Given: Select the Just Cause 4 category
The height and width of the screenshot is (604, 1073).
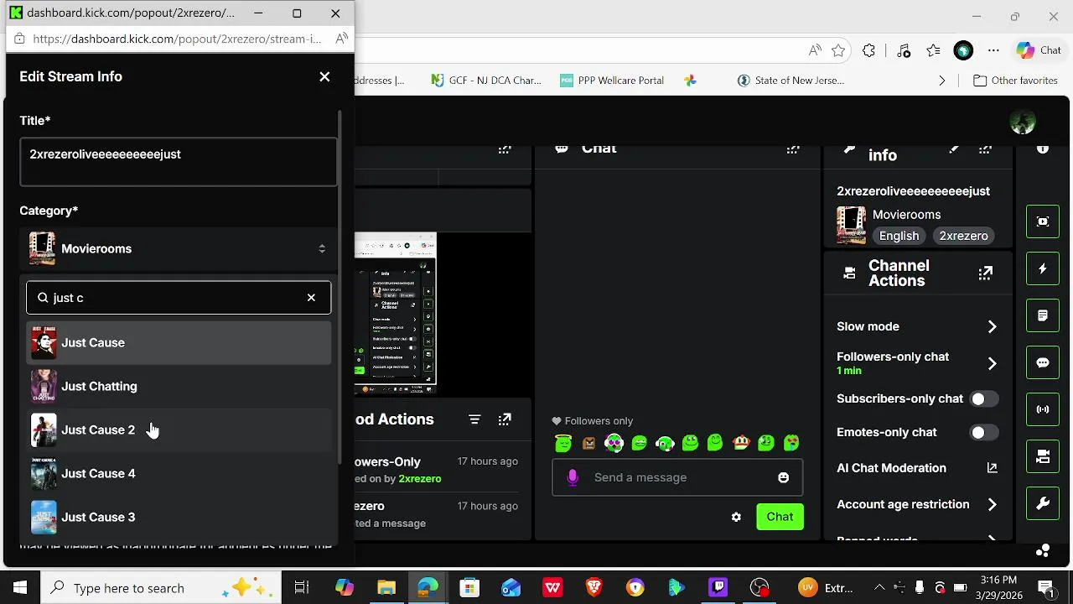Looking at the screenshot, I should click(179, 473).
